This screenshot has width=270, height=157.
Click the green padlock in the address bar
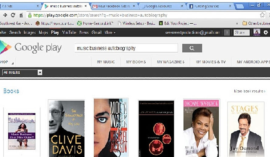click(30, 15)
